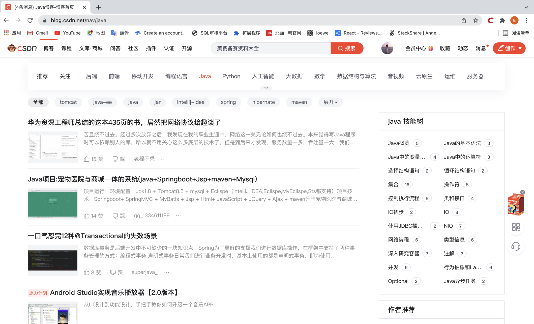Bookmark this page with the star icon

[476, 20]
